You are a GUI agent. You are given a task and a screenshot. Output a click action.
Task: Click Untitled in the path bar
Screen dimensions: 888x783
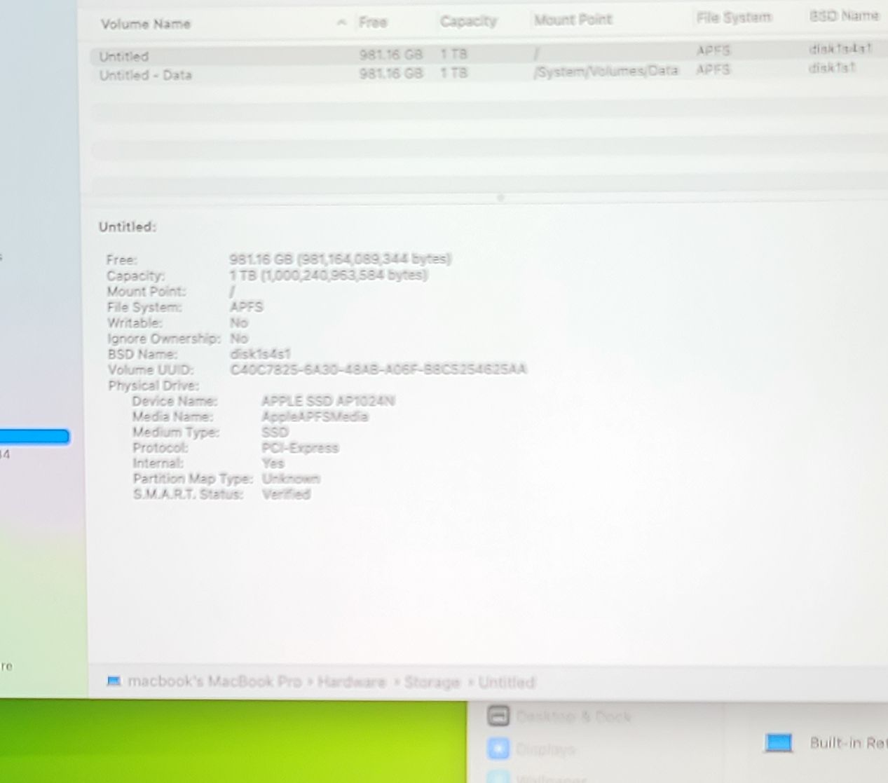pos(507,682)
